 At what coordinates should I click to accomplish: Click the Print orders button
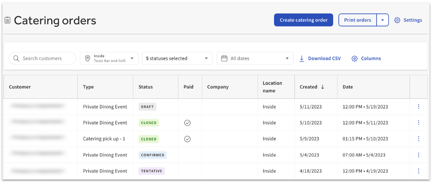[x=357, y=20]
